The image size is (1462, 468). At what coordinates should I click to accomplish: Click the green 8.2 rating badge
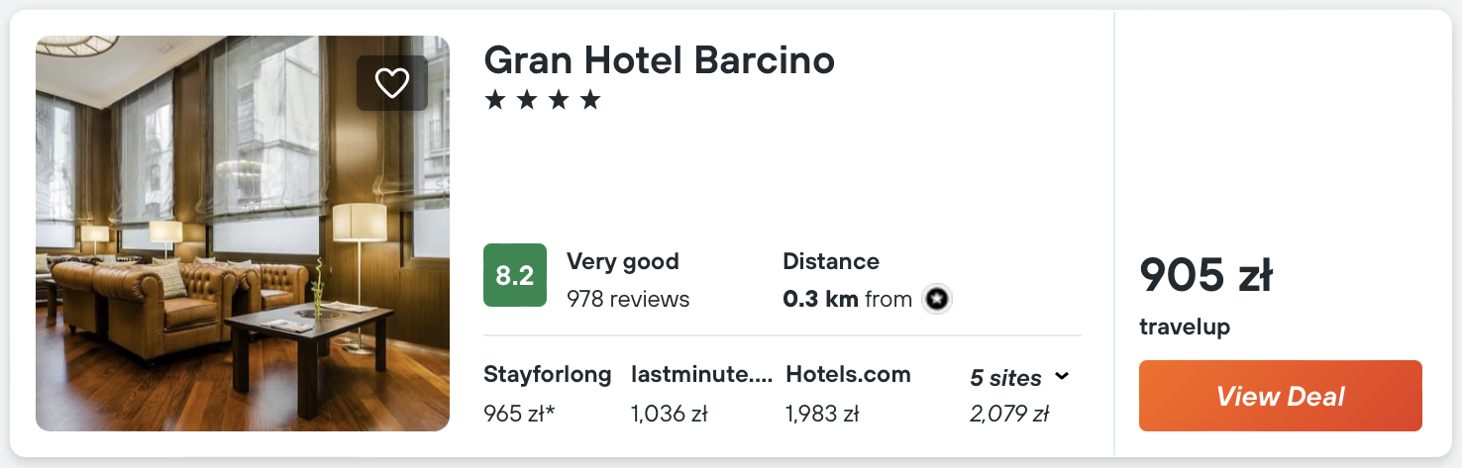[514, 275]
